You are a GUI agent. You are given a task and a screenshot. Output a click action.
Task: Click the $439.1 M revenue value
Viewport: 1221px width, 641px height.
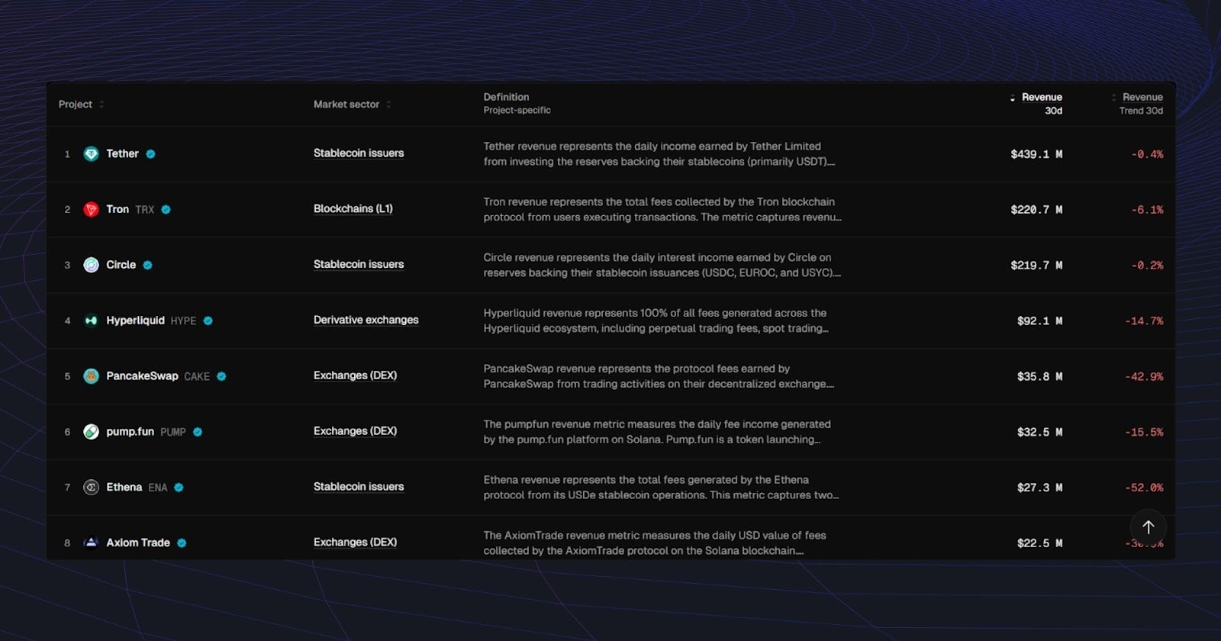click(x=1036, y=154)
